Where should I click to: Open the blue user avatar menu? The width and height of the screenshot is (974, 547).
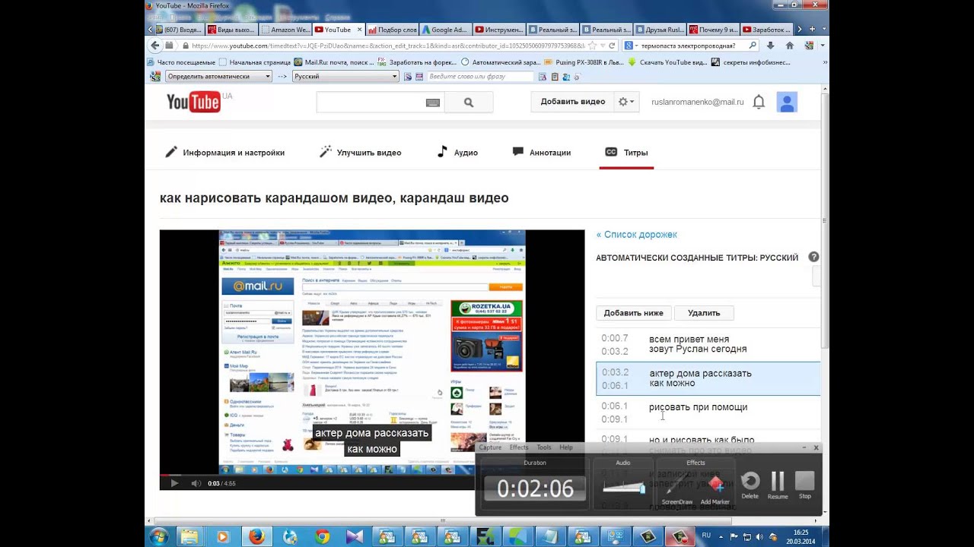click(787, 102)
